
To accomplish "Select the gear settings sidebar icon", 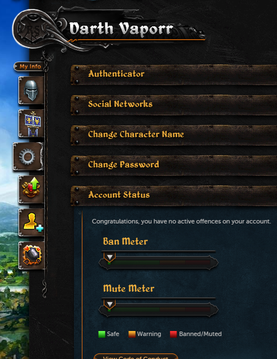I will (x=28, y=156).
